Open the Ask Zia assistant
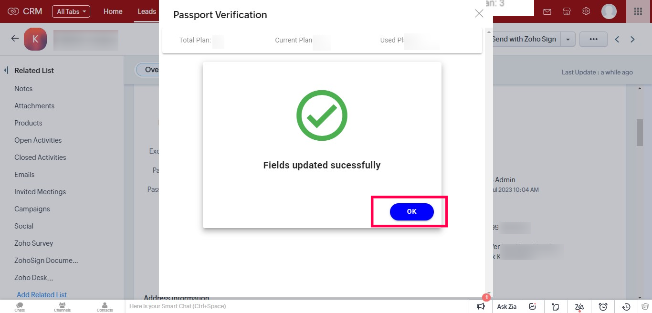This screenshot has width=652, height=313. tap(507, 307)
